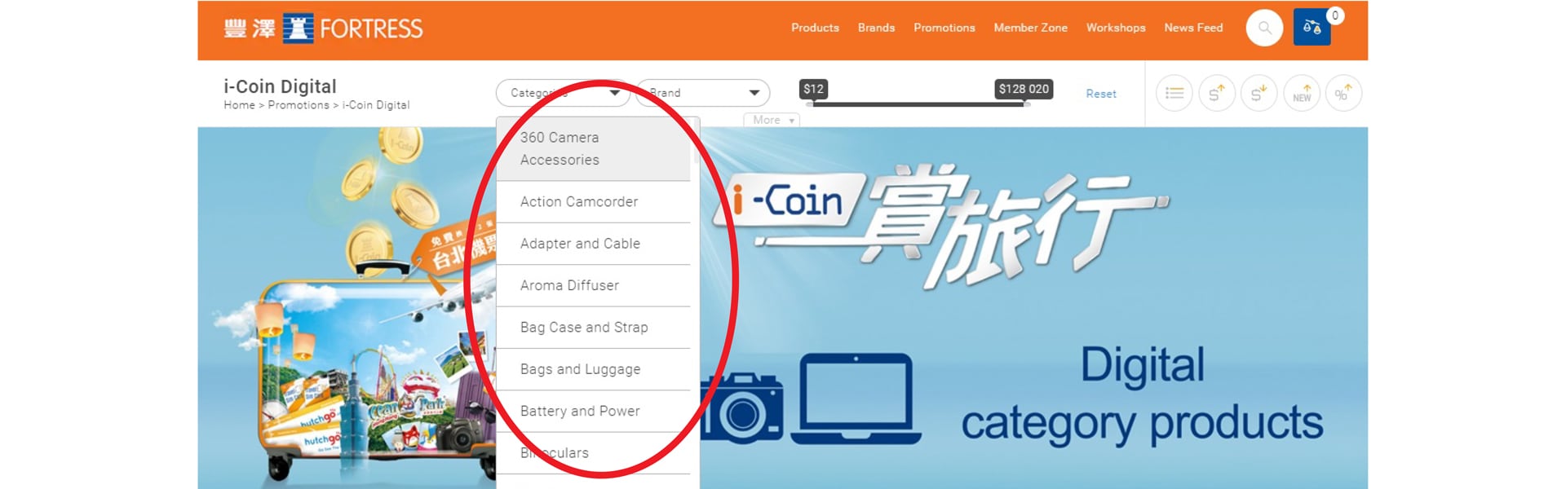Go to Member Zone

coord(1030,28)
